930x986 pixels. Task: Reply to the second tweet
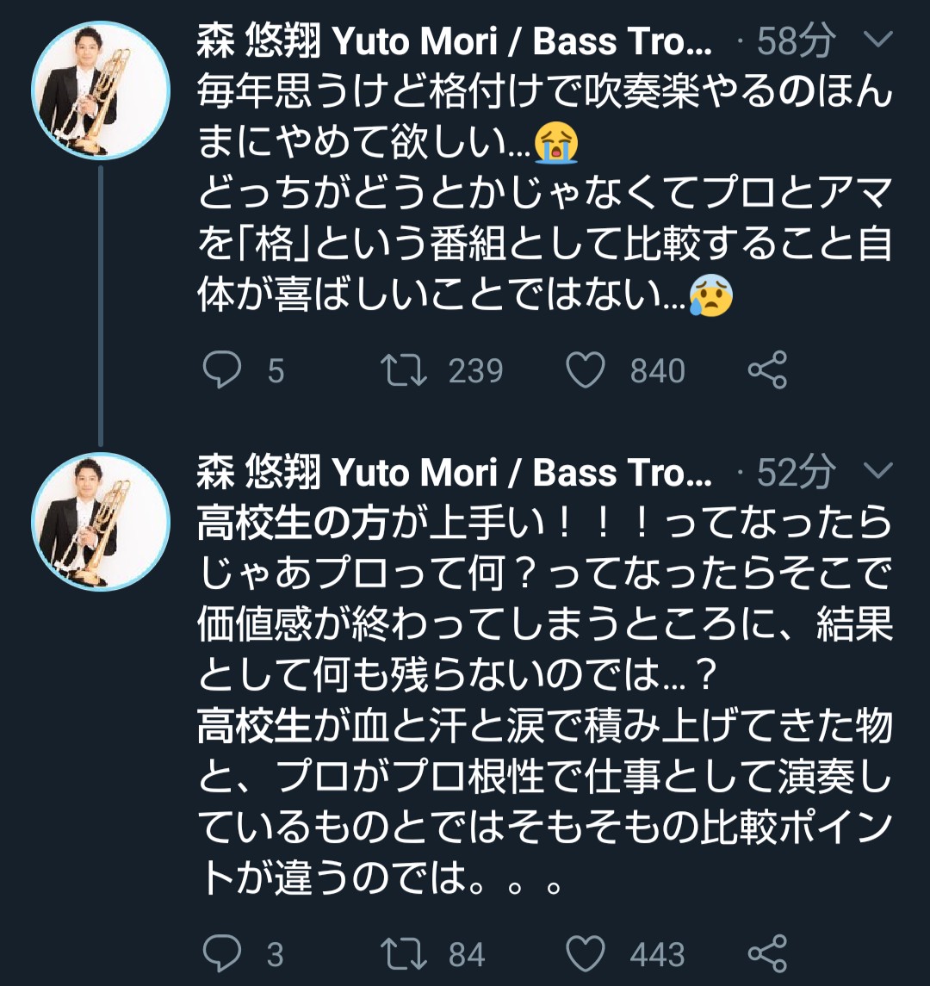(x=222, y=953)
